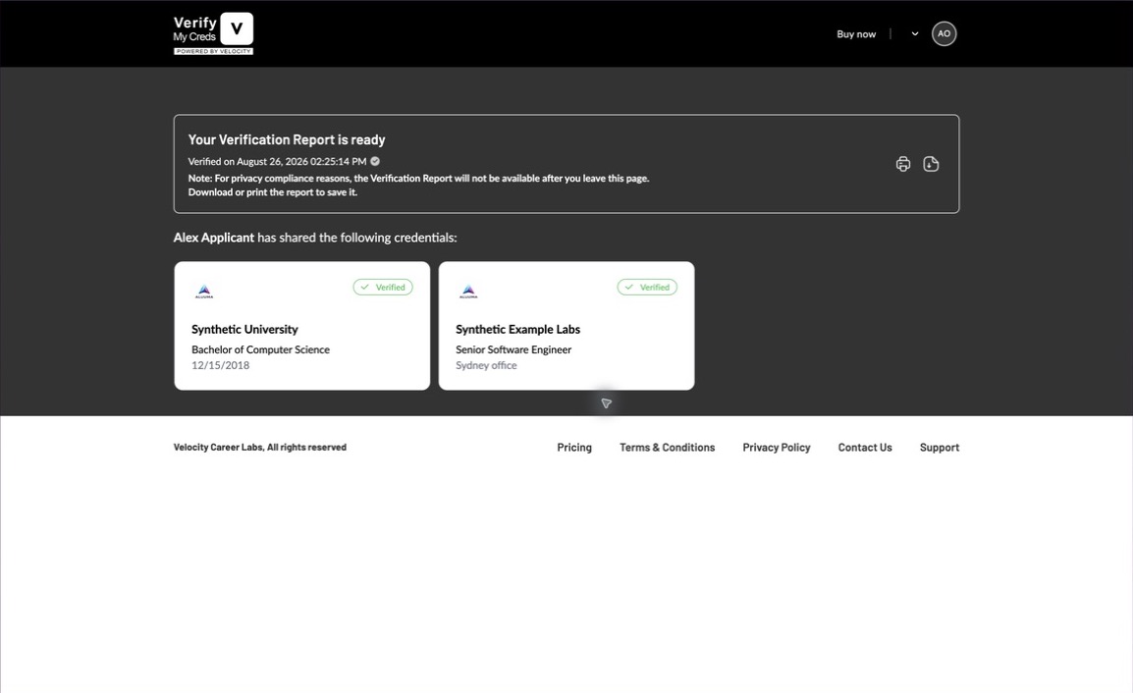Screen dimensions: 1133x693
Task: Open the Privacy Policy link
Action: (777, 448)
